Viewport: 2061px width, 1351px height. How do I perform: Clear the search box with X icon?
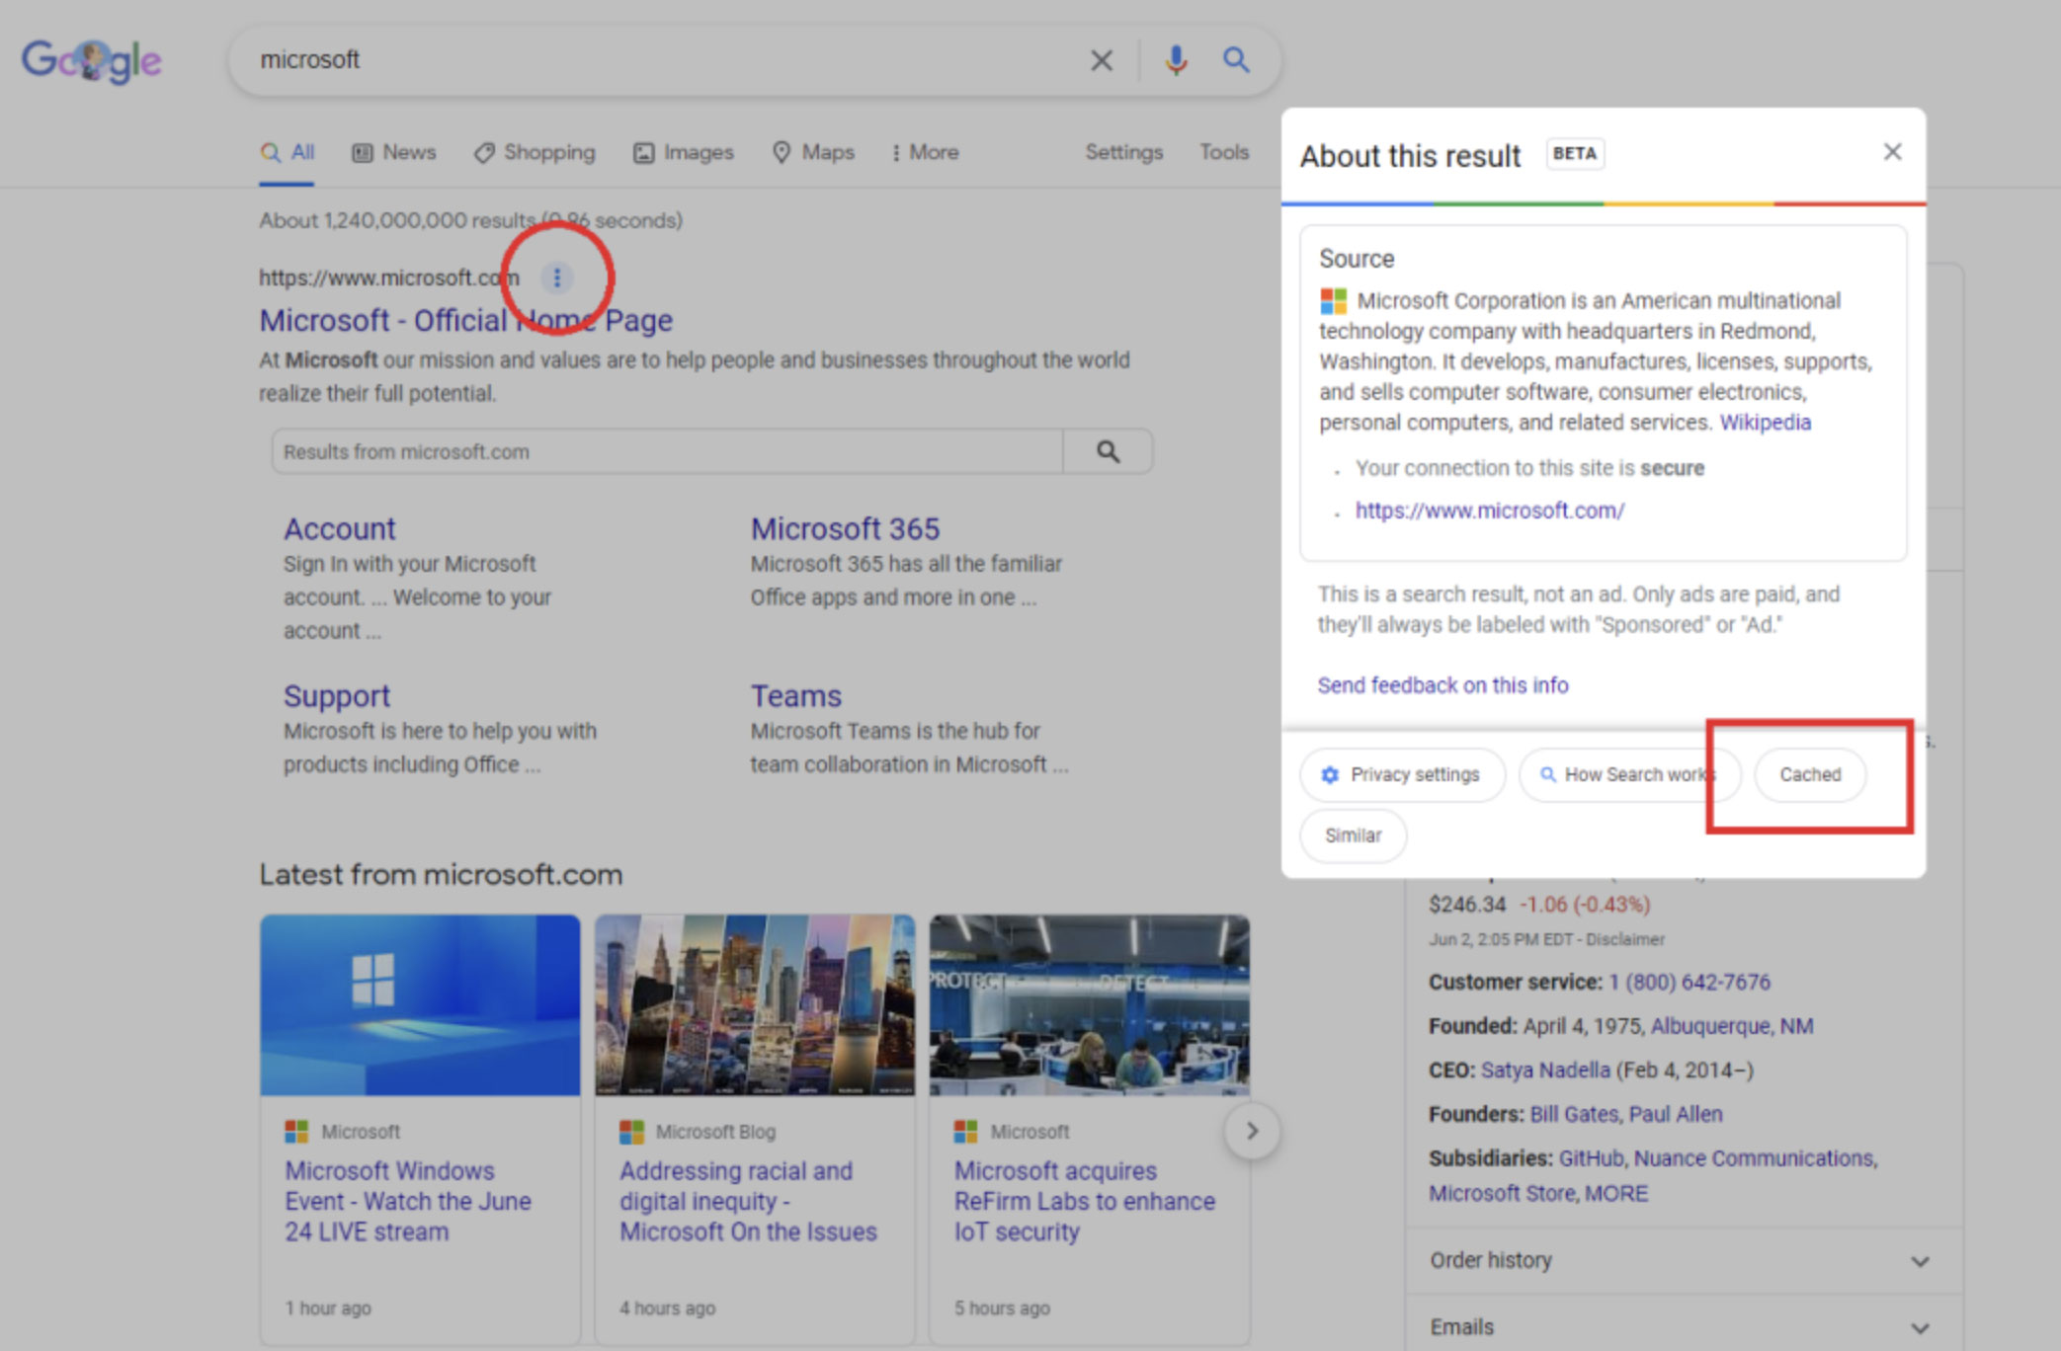pos(1101,61)
